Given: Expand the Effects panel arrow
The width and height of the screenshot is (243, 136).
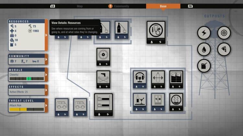Looking at the screenshot, I should (46, 90).
